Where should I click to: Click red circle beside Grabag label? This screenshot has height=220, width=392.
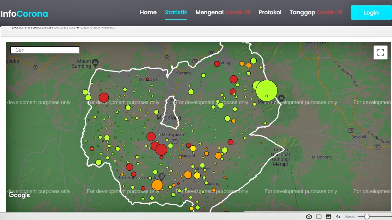pos(217,64)
